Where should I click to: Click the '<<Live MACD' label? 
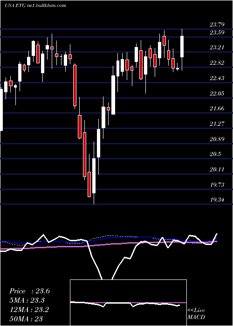(x=196, y=314)
